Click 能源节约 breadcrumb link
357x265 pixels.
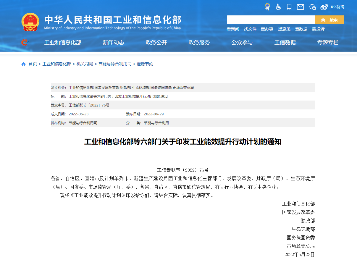coord(145,64)
